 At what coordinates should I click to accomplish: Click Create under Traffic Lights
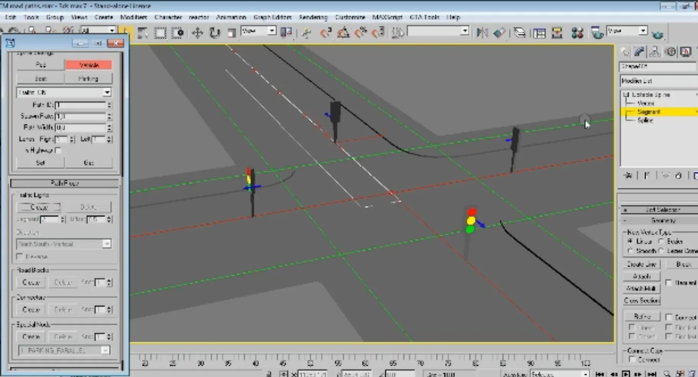point(39,207)
